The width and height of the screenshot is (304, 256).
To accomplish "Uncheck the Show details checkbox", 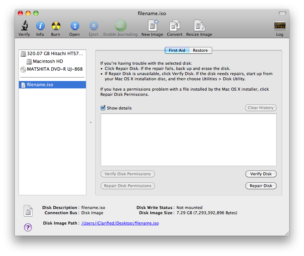I will [x=103, y=108].
